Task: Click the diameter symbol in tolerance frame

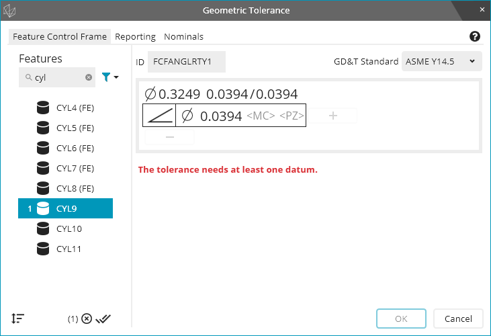Action: click(187, 116)
